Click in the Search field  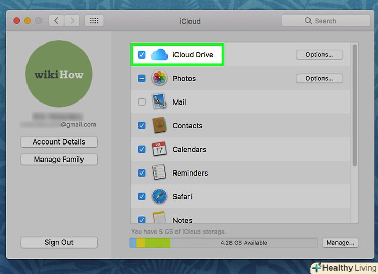(326, 21)
